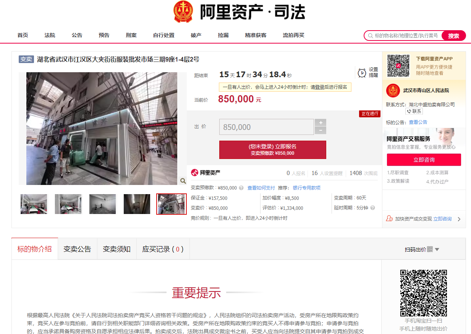Click the 正在进行 status badge
This screenshot has height=334, width=471.
[370, 114]
